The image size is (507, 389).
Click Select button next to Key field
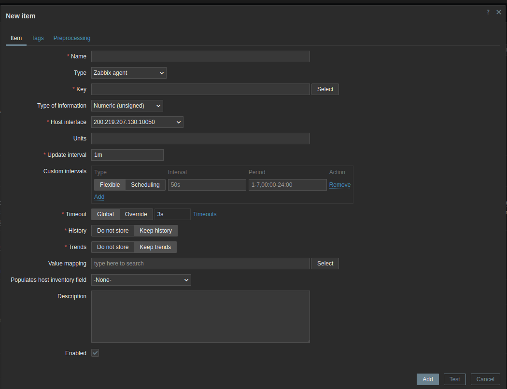tap(325, 89)
